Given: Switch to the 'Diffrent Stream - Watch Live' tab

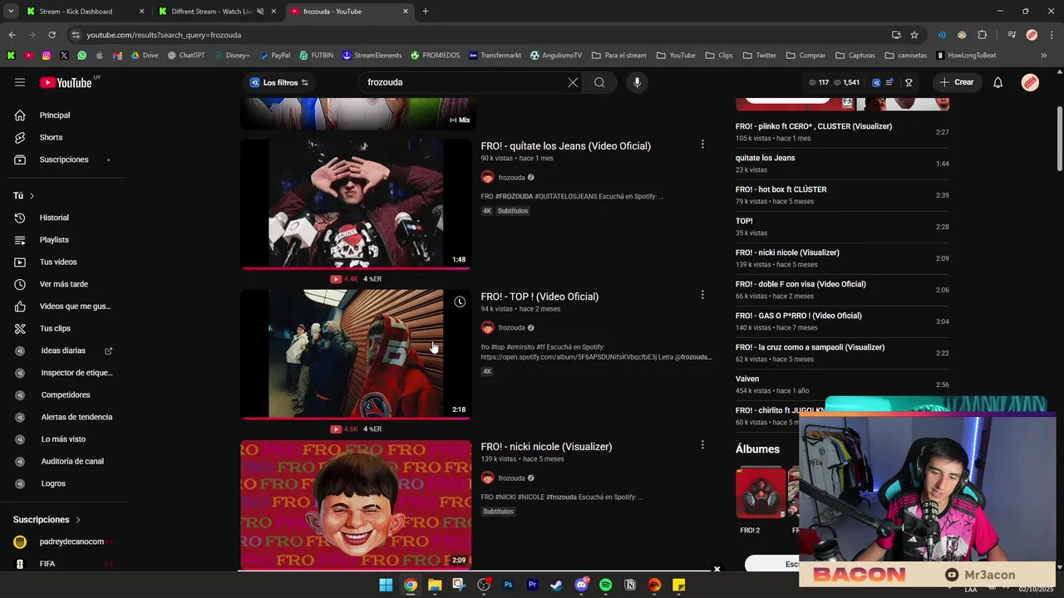Looking at the screenshot, I should point(216,12).
